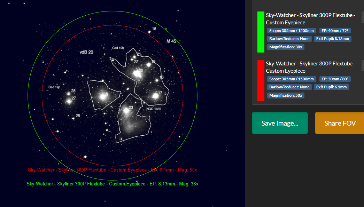The width and height of the screenshot is (364, 207).
Task: Select the red color swatch for 30mm eyepiece
Action: (x=261, y=80)
